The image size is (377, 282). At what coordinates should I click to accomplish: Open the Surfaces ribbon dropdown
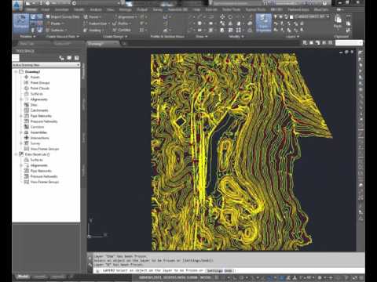(57, 31)
